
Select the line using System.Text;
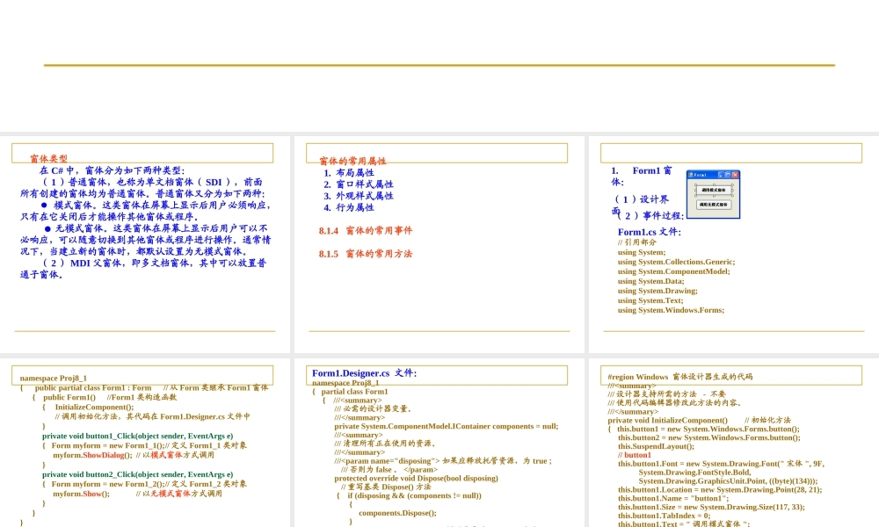click(650, 300)
